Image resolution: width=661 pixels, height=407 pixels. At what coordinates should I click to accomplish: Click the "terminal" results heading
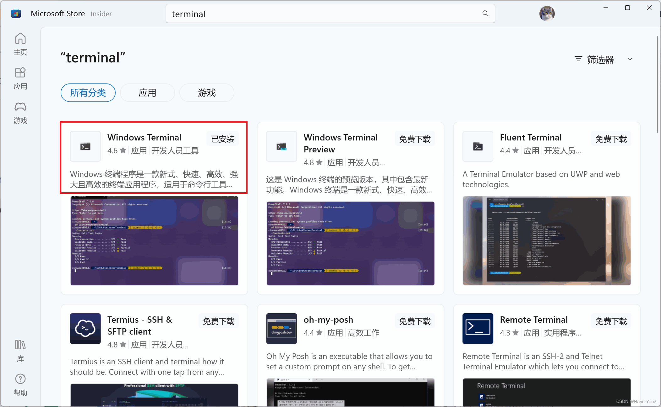point(93,58)
